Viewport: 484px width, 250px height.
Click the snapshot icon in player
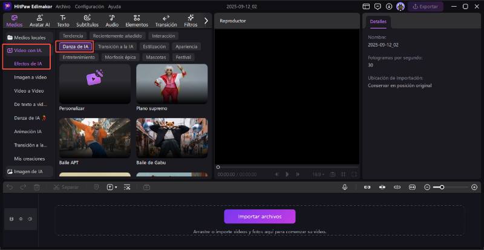click(x=332, y=174)
